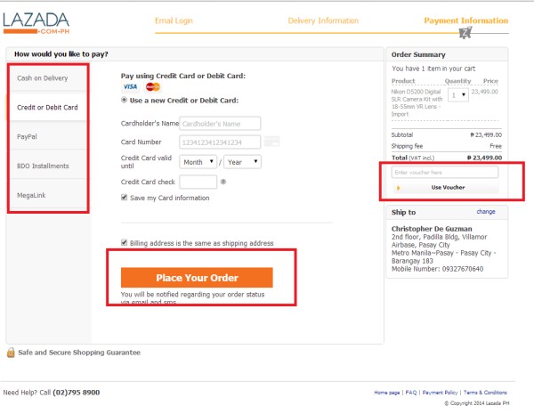Open the expiry Month dropdown
Viewport: 534px width, 414px height.
click(x=198, y=162)
